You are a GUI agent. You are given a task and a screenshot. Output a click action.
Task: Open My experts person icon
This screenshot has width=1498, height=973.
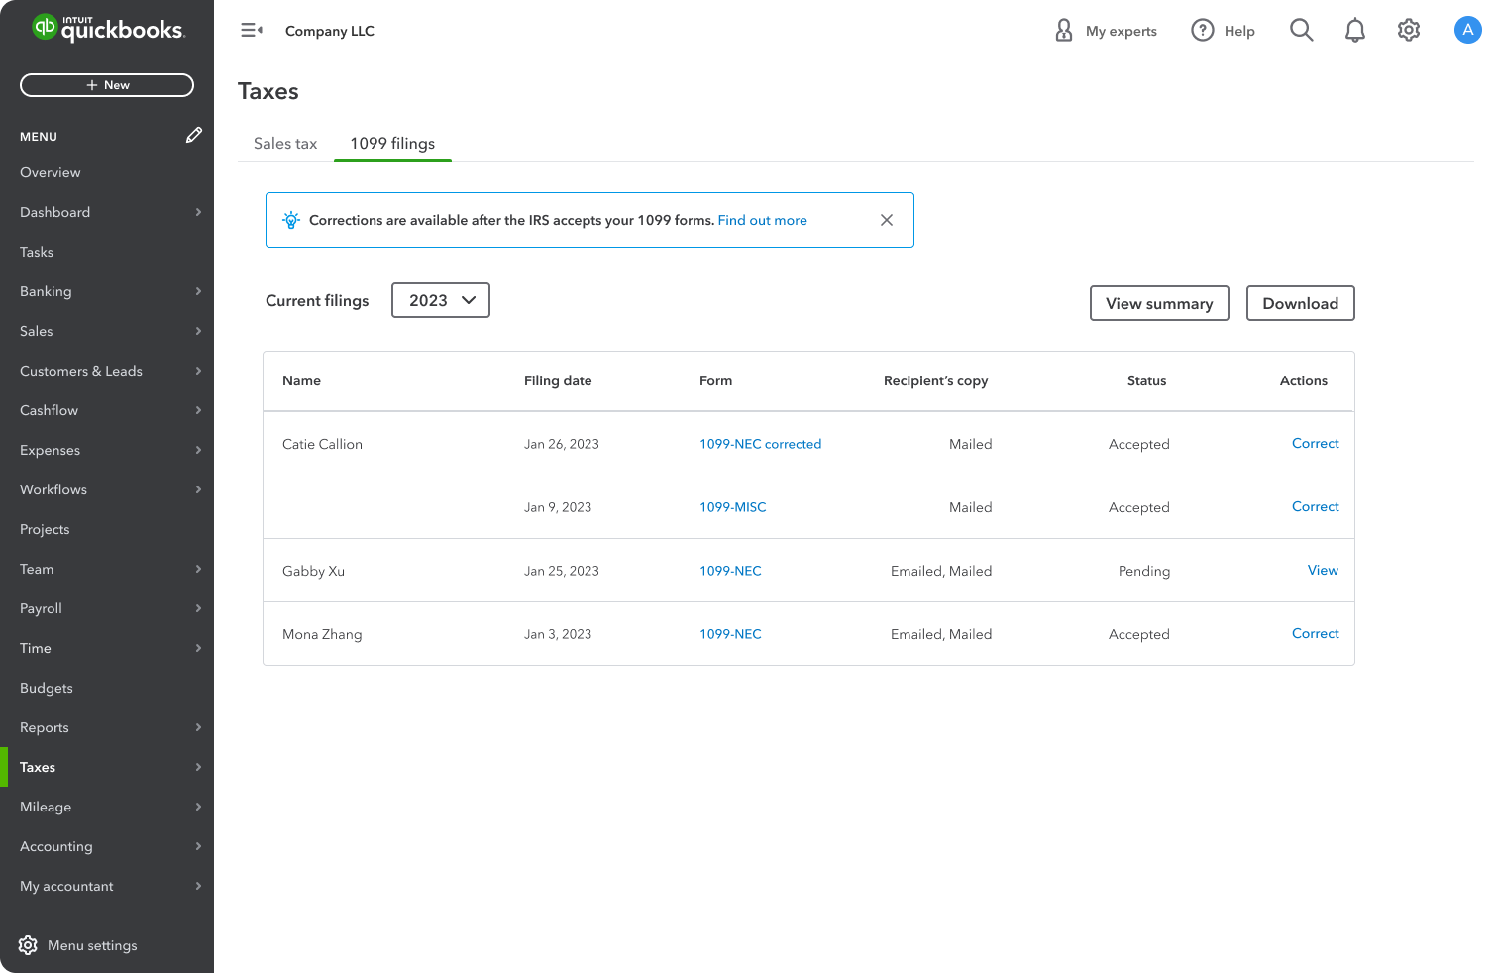point(1064,31)
